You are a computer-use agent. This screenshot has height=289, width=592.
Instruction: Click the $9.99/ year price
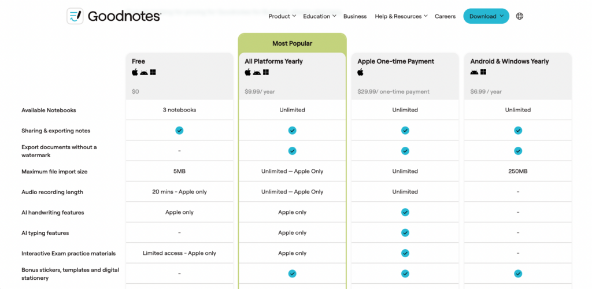click(260, 92)
